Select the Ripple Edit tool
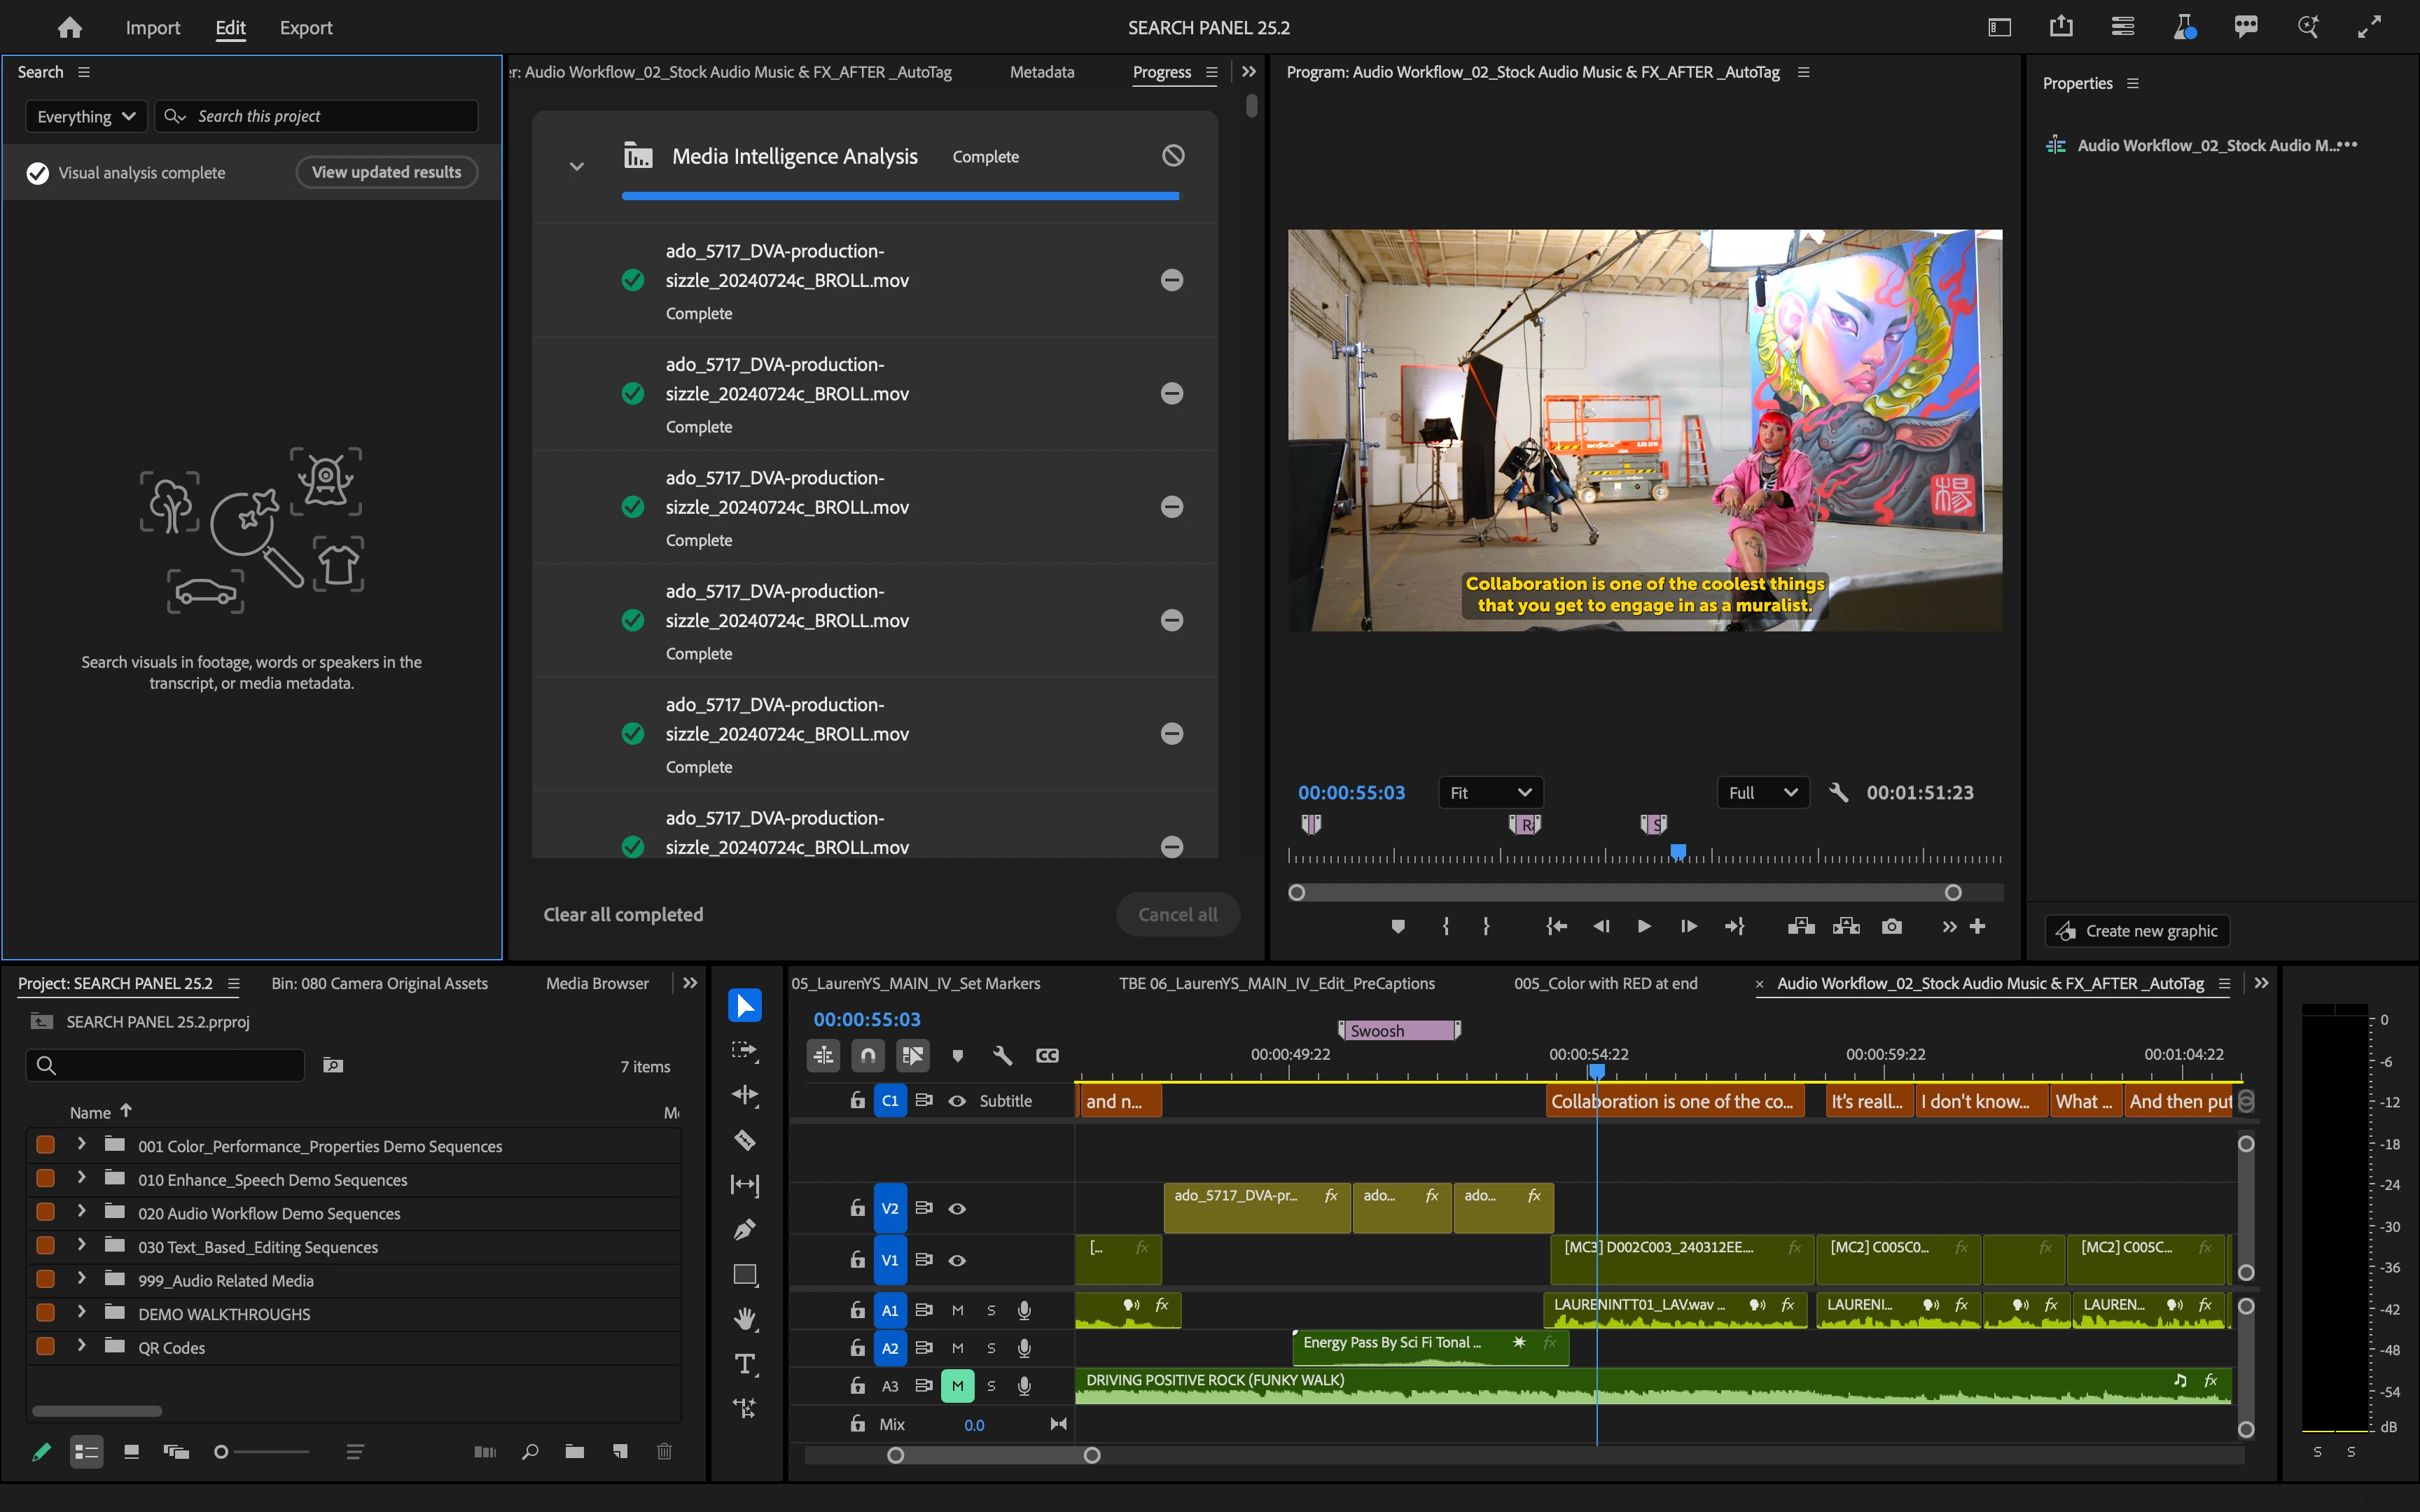 pos(744,1095)
